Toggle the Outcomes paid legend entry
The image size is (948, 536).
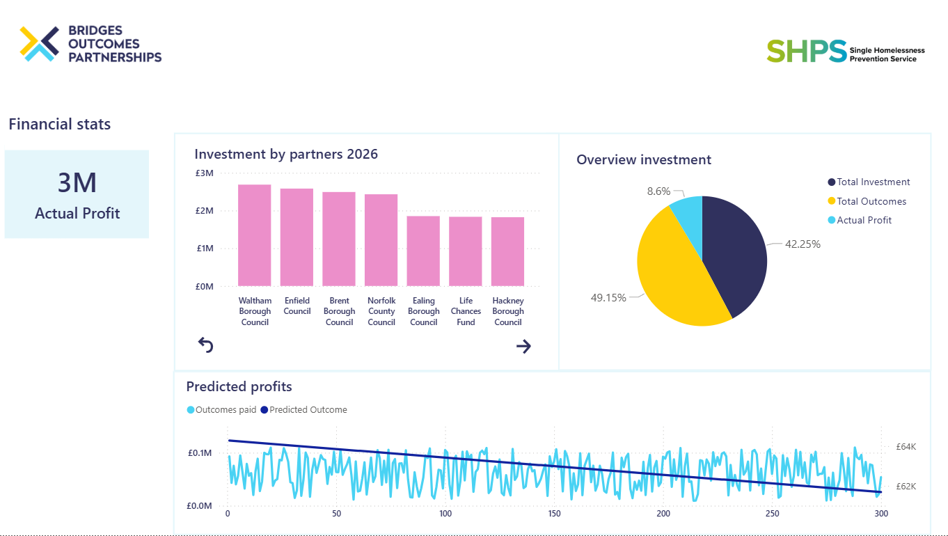pyautogui.click(x=221, y=410)
